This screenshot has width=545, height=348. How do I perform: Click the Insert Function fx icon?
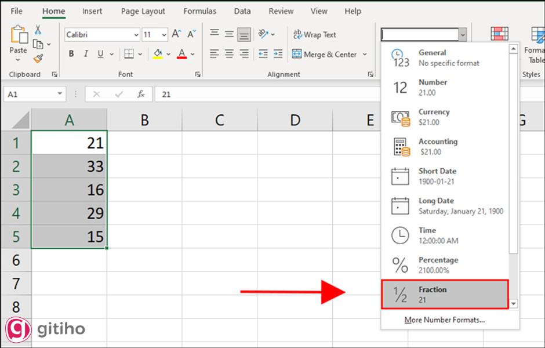[141, 94]
